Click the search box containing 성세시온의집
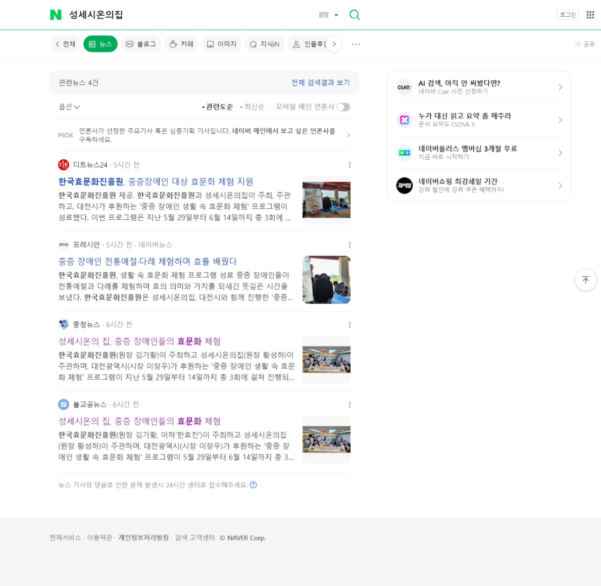601x586 pixels. [191, 15]
